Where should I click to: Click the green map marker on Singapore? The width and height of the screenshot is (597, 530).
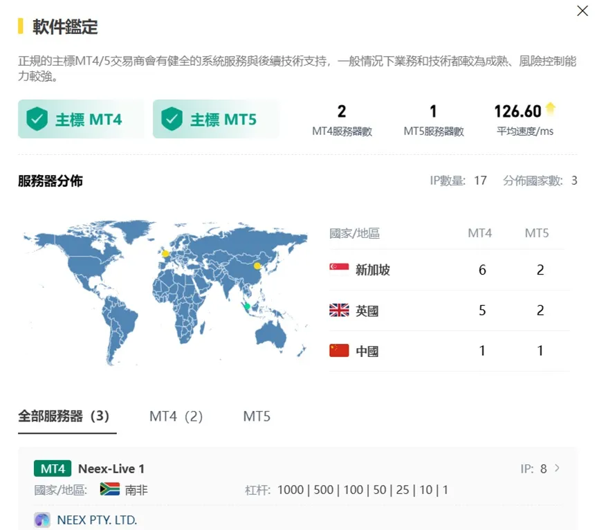point(247,306)
